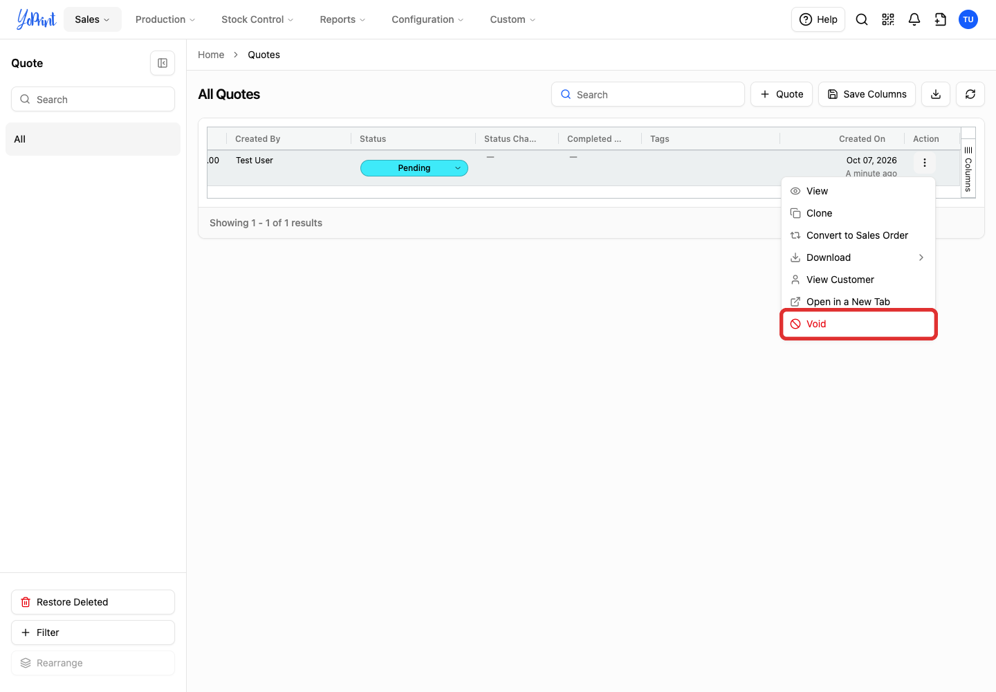Click the export download icon button

[x=936, y=94]
